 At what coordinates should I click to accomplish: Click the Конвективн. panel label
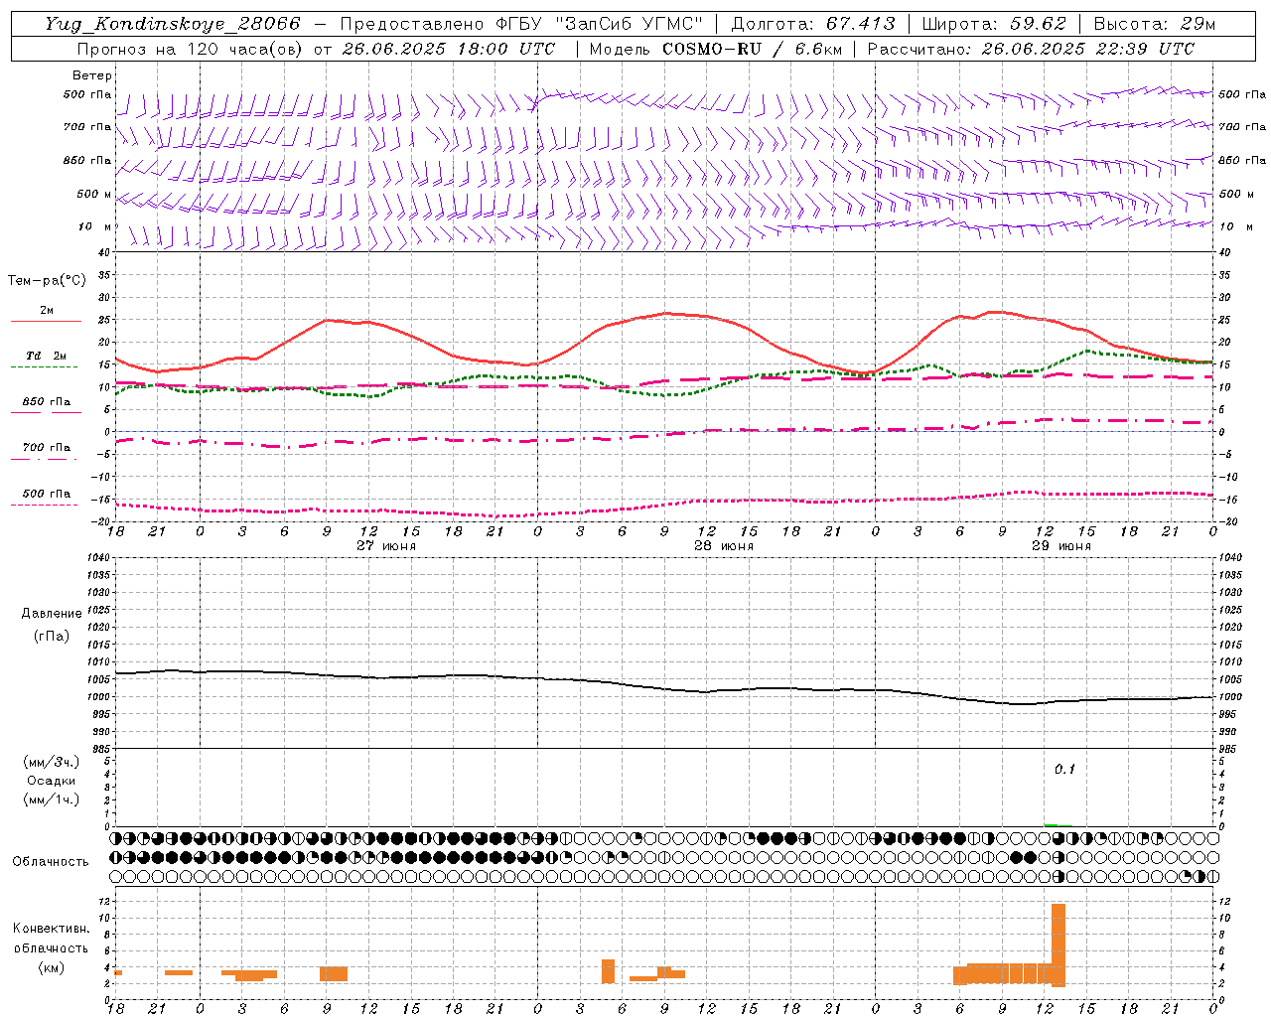tap(52, 929)
